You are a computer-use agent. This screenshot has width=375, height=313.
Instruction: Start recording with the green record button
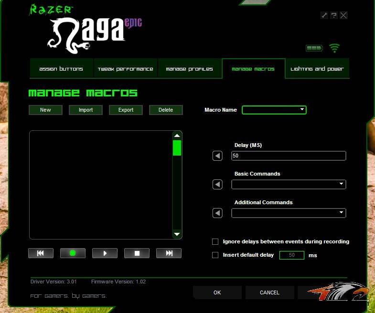[x=73, y=253]
